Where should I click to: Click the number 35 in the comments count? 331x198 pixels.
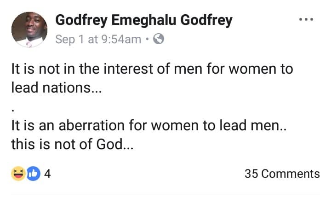tap(252, 174)
